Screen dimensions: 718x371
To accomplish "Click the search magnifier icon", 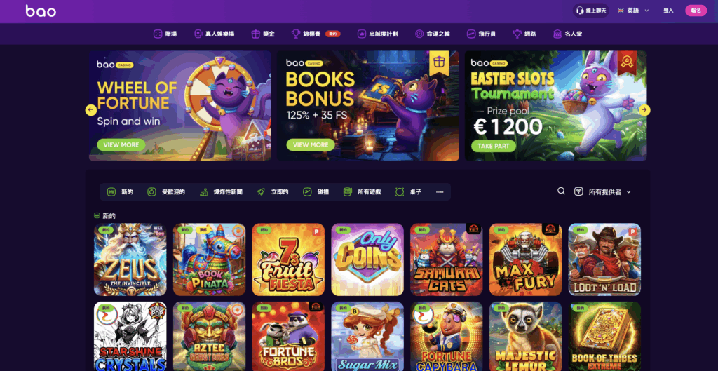I will coord(561,191).
